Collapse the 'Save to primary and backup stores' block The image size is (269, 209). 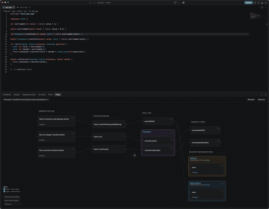(x=73, y=118)
